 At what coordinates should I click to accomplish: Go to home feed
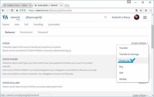[x=6, y=25]
